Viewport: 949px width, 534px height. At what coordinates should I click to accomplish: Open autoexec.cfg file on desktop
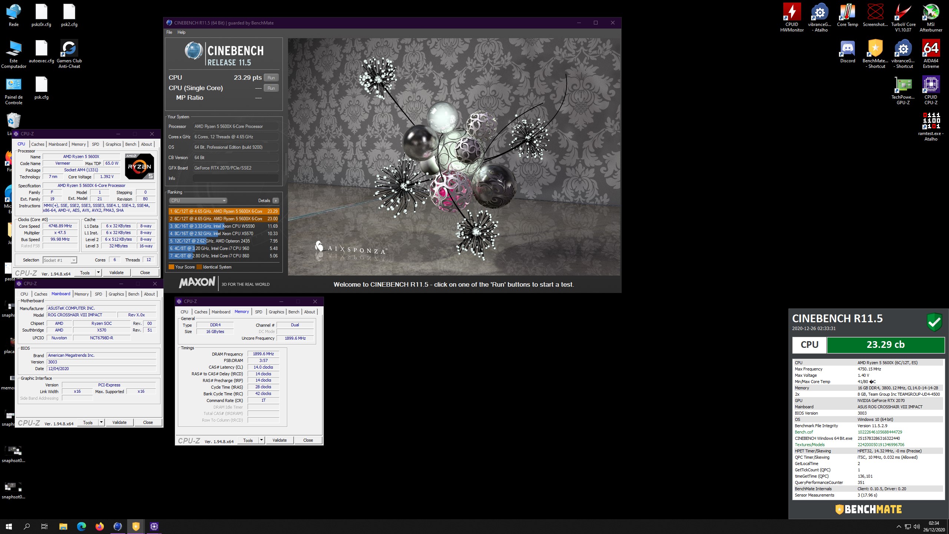point(42,51)
